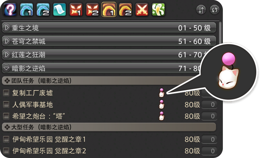
Task: Open the crossed swords PvP icon
Action: click(x=142, y=10)
